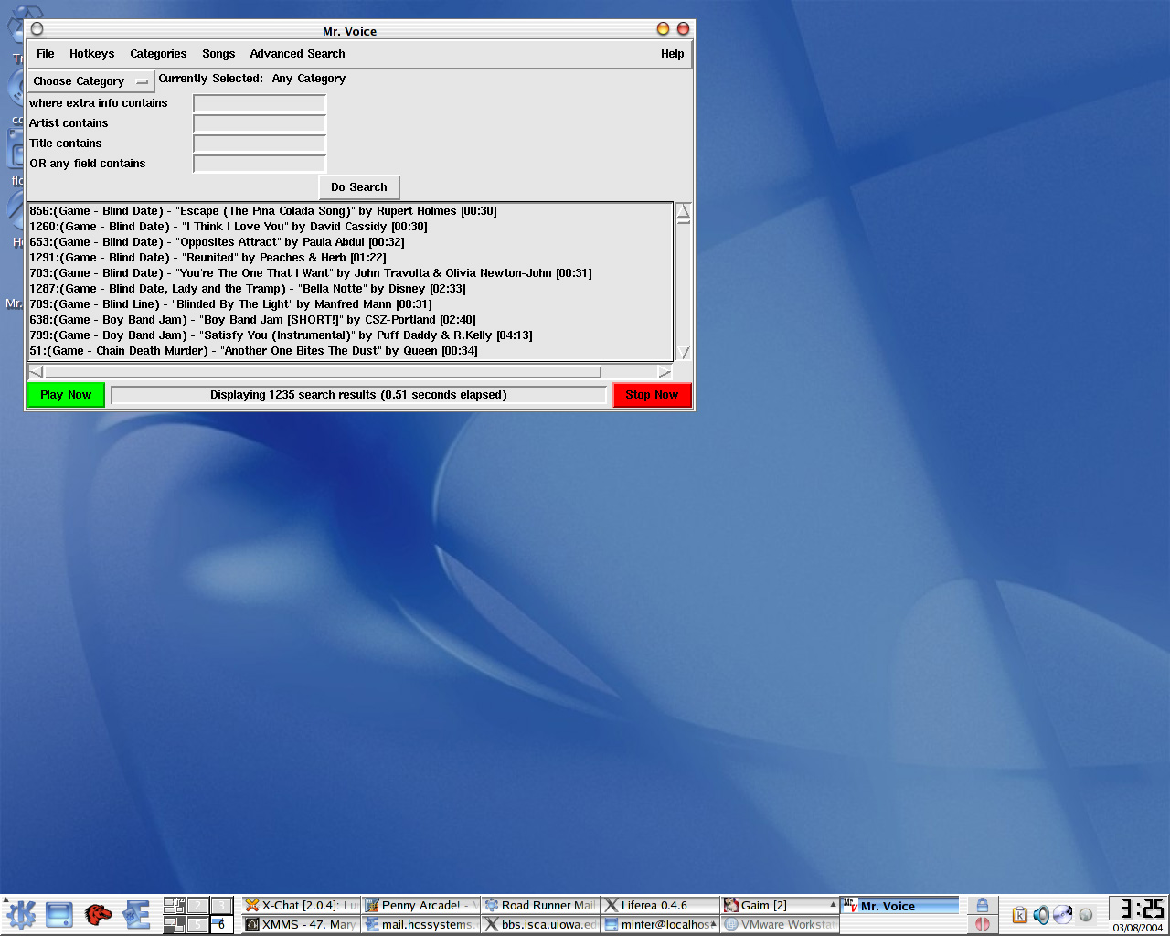
Task: Click the red Stop Now button
Action: [x=652, y=395]
